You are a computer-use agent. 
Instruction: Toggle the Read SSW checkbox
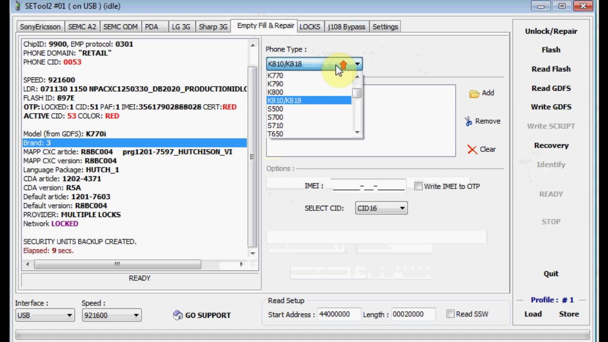450,313
